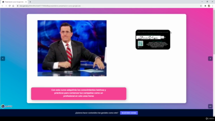The image size is (215, 121).
Task: Click the news anchor GIF image
Action: click(72, 48)
